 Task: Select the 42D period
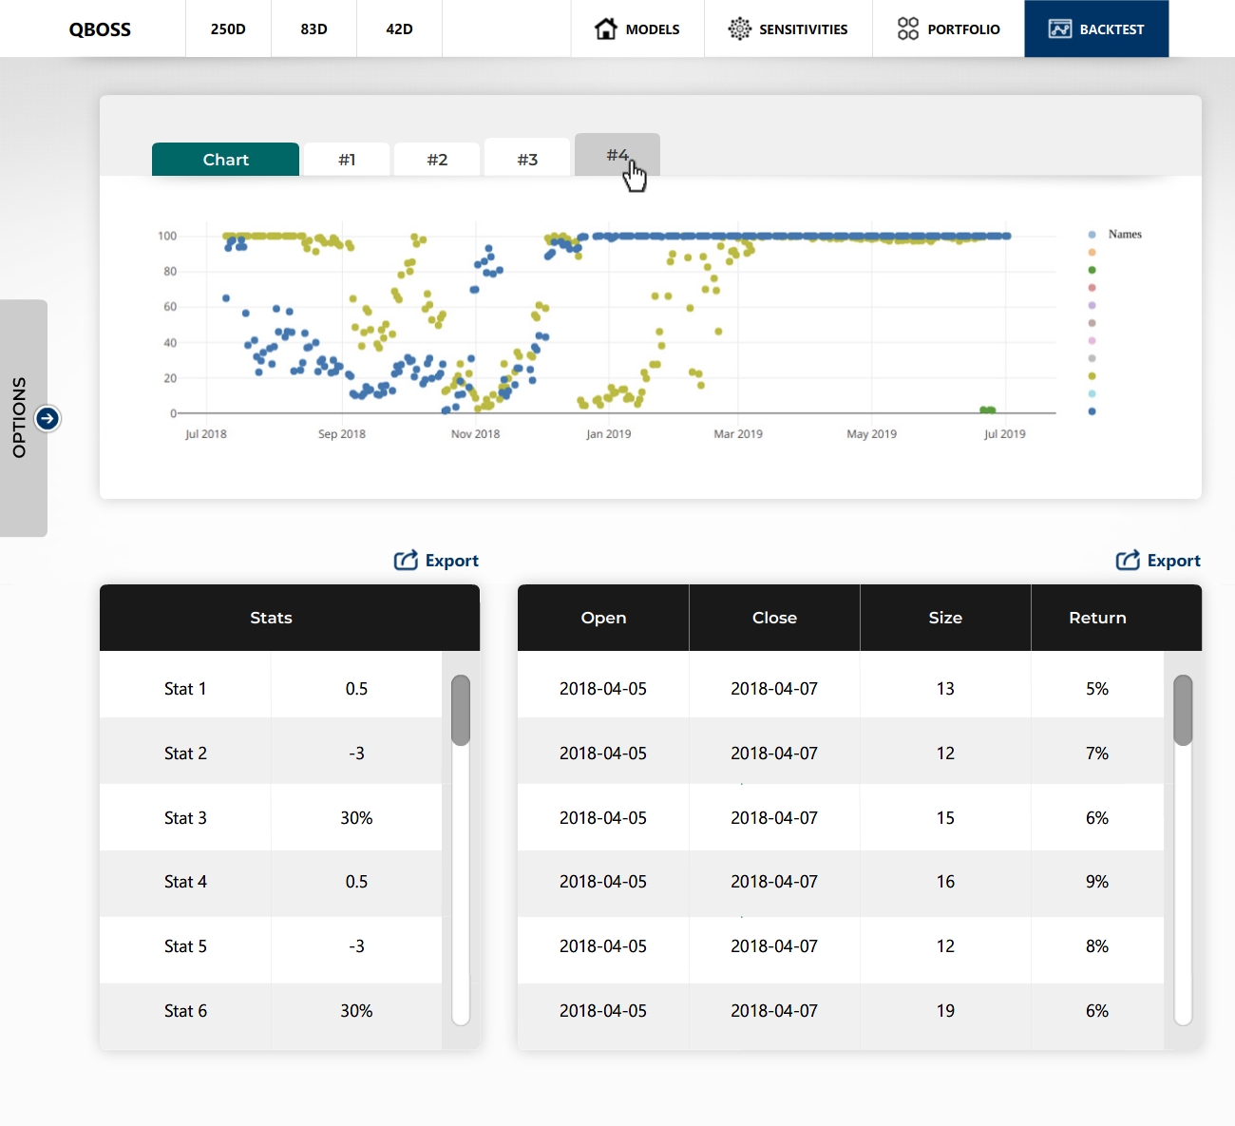pyautogui.click(x=399, y=29)
